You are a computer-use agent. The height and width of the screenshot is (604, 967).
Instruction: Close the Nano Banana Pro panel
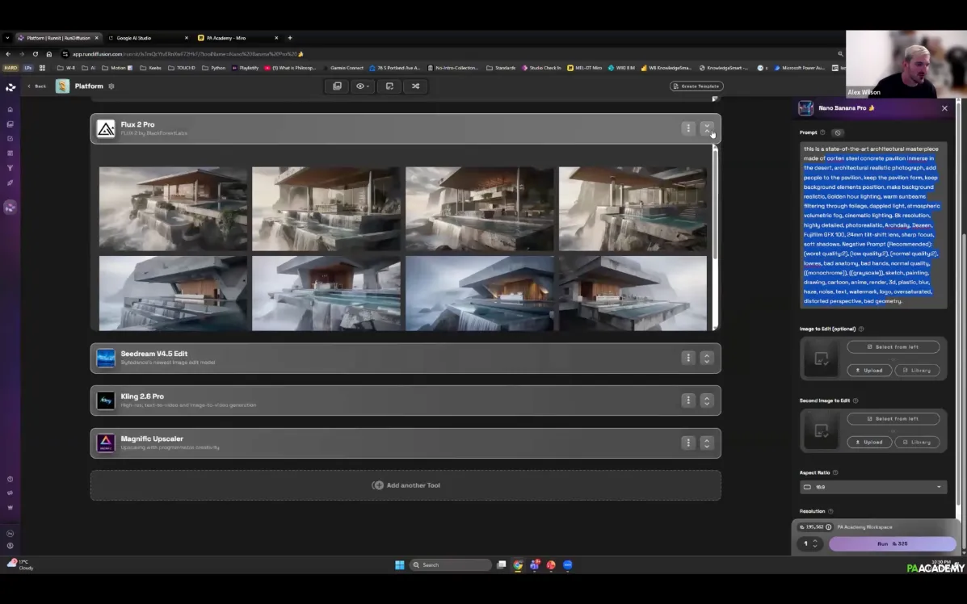coord(944,108)
